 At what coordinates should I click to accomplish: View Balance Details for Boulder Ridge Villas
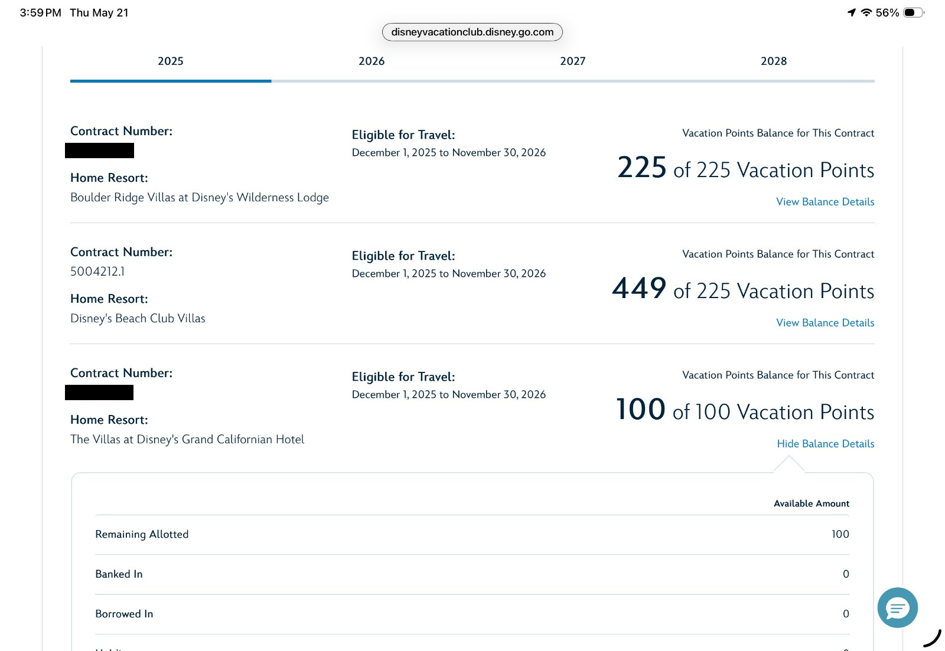[x=825, y=202]
